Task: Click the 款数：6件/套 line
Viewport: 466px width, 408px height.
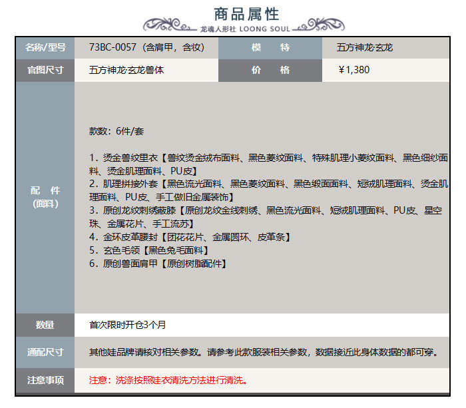Action: (x=116, y=131)
